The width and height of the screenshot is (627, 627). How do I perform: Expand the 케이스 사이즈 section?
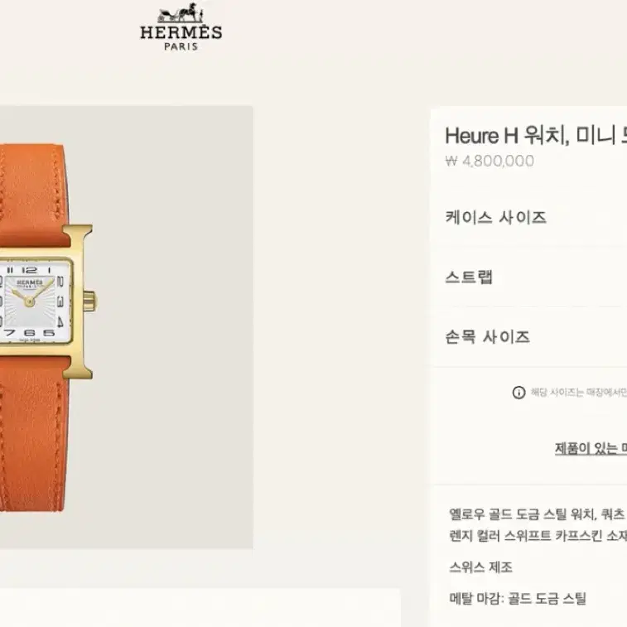click(528, 217)
